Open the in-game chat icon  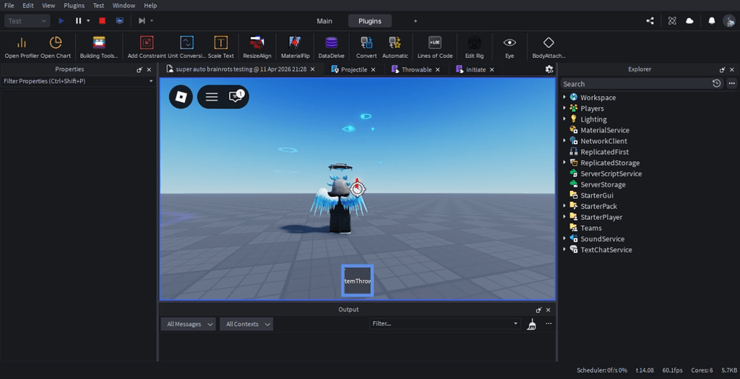click(236, 96)
